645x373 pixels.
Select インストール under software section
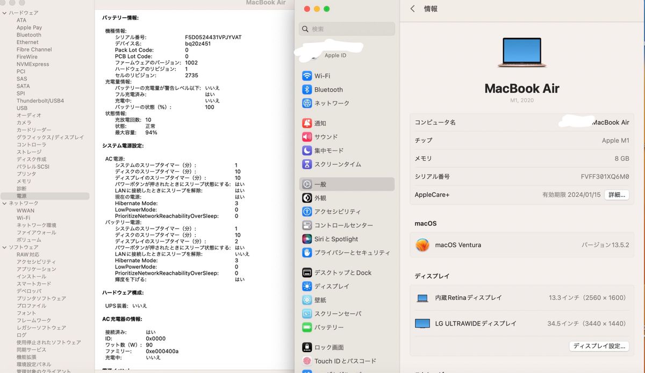[x=31, y=277]
